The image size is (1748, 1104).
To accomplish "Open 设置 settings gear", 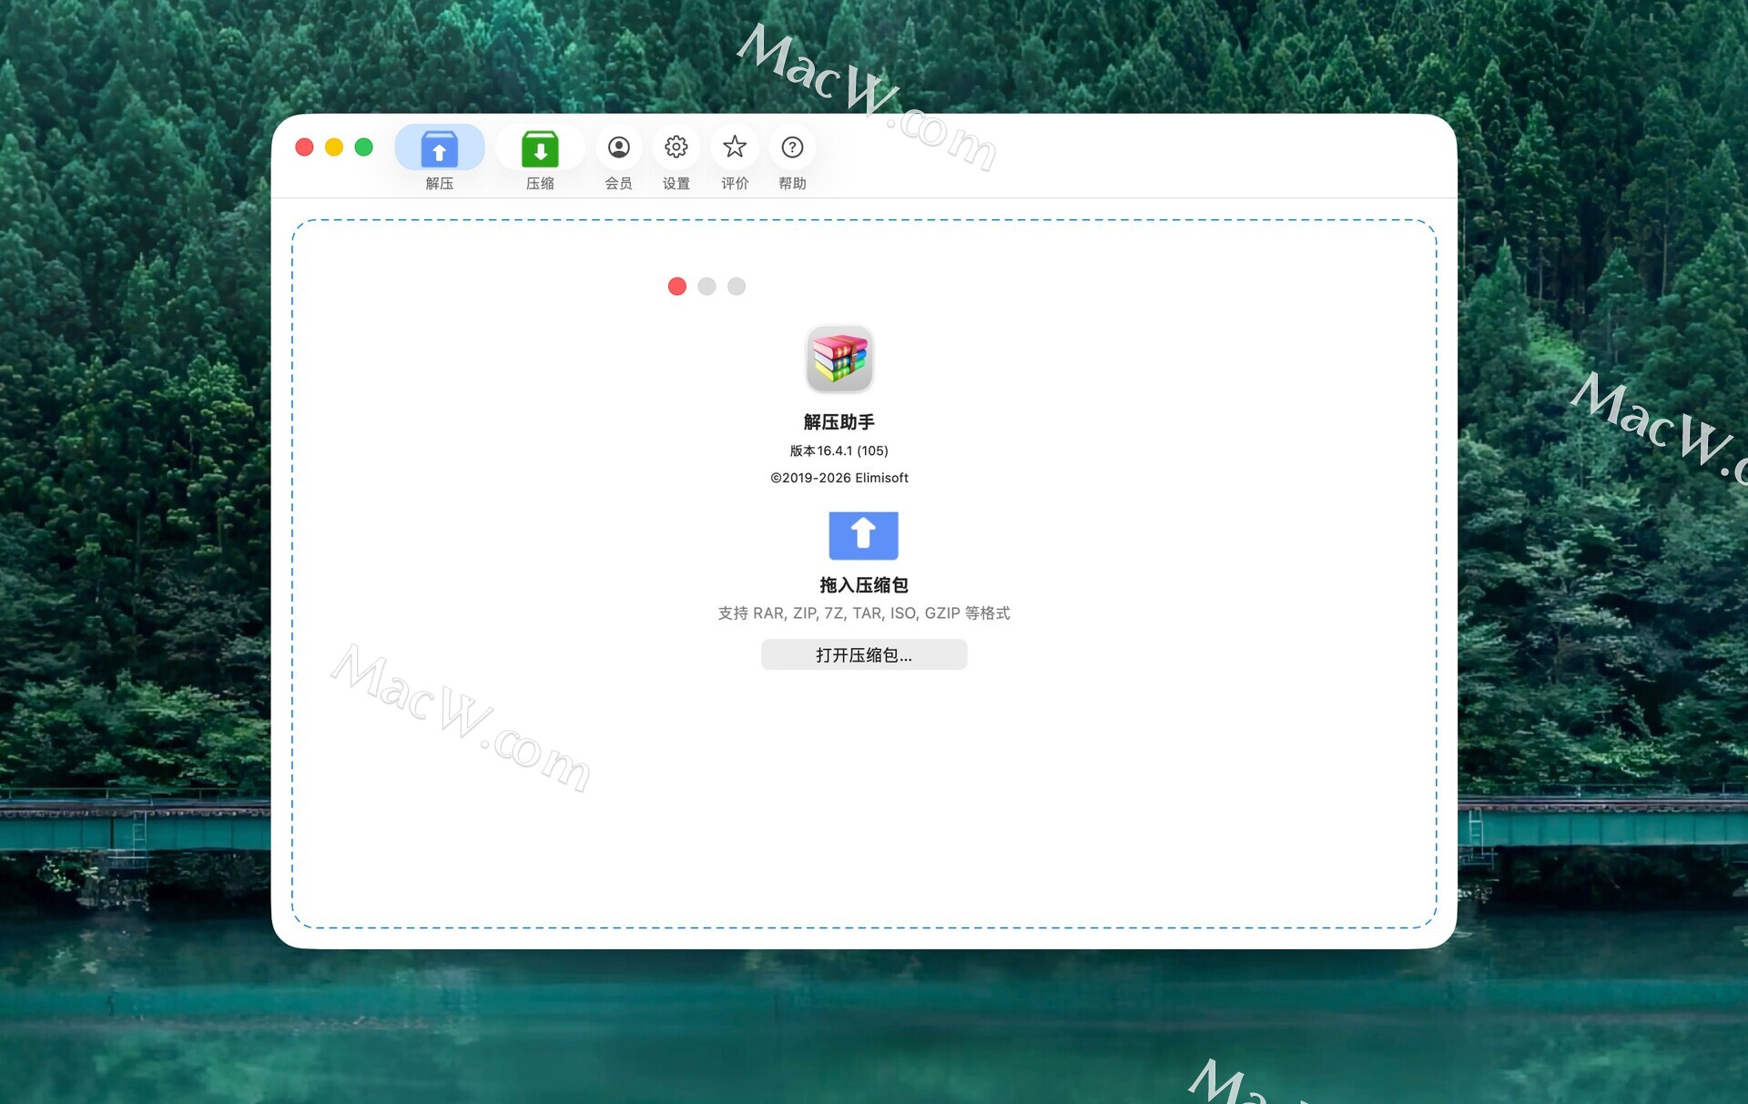I will coord(676,147).
